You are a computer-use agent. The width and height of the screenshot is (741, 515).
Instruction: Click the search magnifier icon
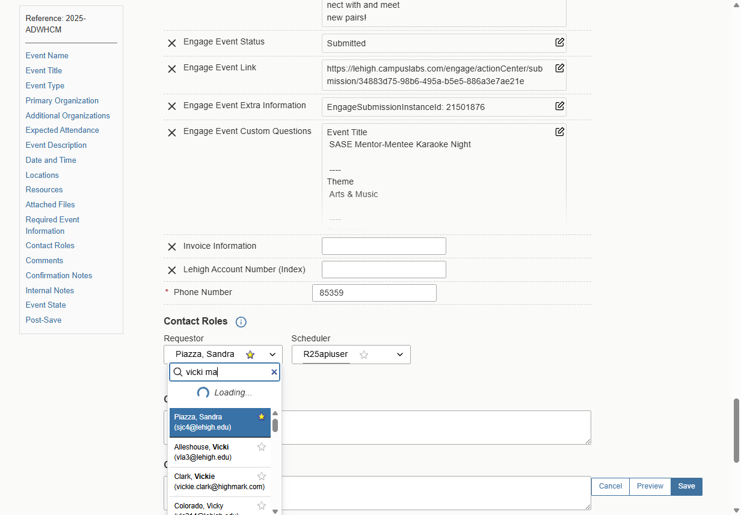pyautogui.click(x=178, y=372)
